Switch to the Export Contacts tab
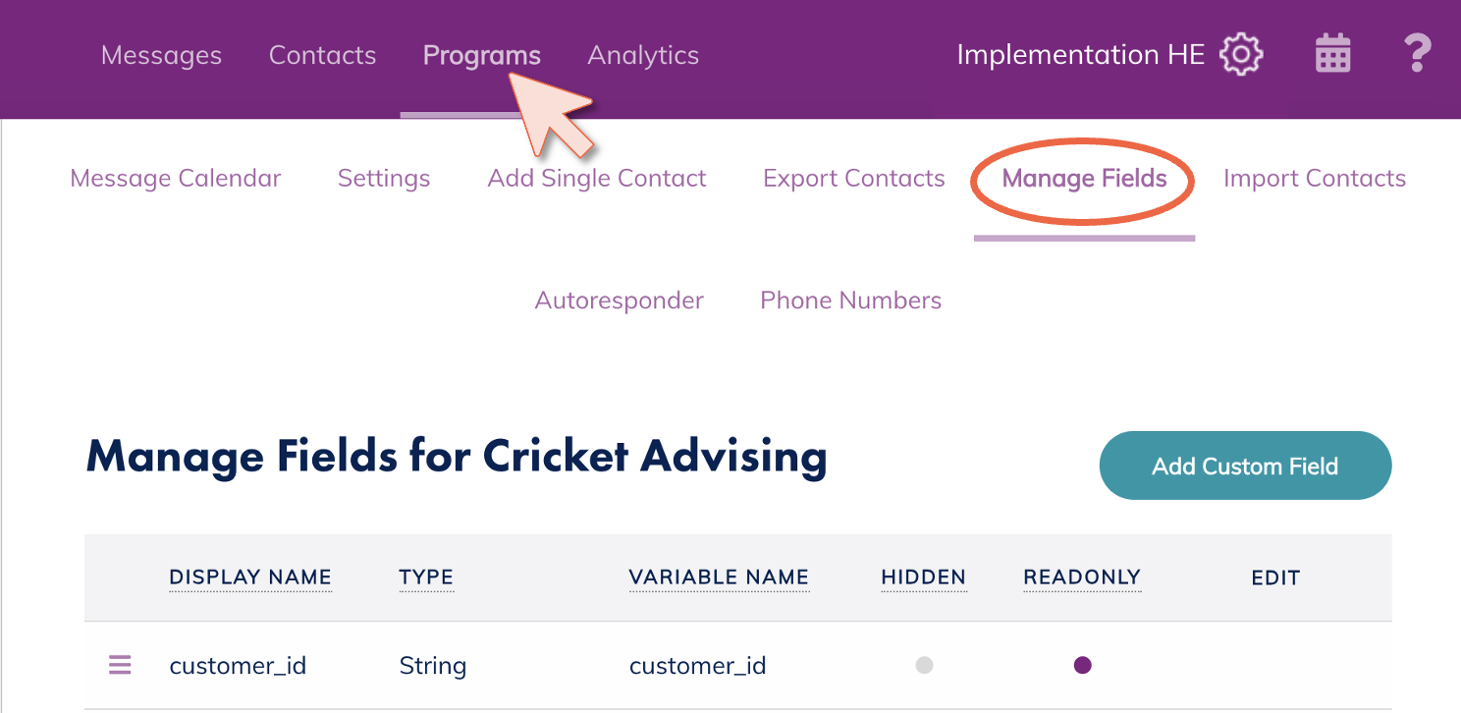Viewport: 1461px width, 713px height. [x=853, y=179]
